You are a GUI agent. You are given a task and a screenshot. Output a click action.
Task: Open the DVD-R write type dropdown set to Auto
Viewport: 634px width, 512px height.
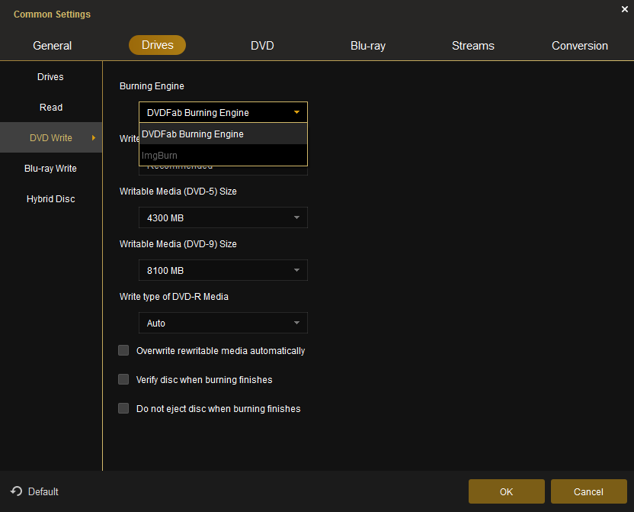point(223,323)
